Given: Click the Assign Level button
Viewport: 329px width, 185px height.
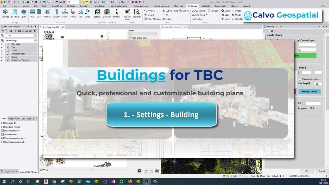Looking at the screenshot, I should (x=309, y=91).
